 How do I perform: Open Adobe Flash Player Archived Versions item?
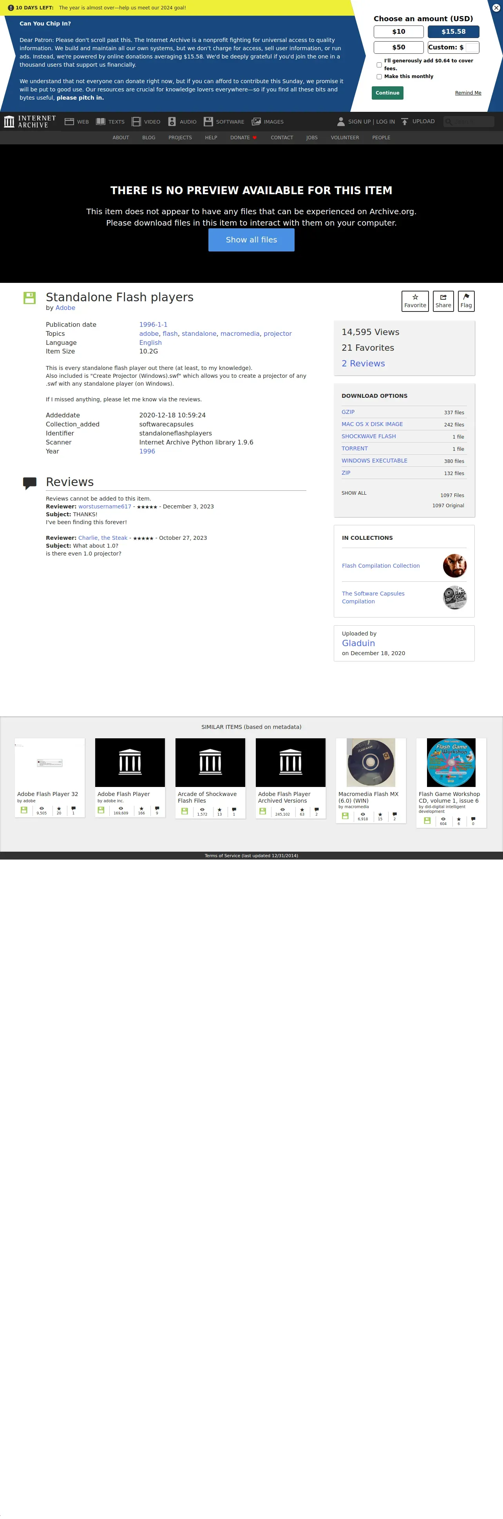(290, 778)
